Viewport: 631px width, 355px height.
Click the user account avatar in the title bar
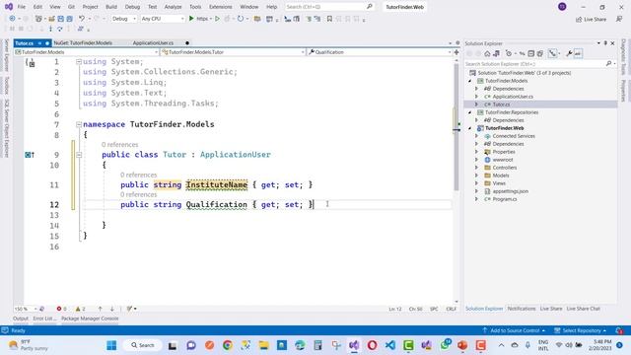click(x=562, y=7)
